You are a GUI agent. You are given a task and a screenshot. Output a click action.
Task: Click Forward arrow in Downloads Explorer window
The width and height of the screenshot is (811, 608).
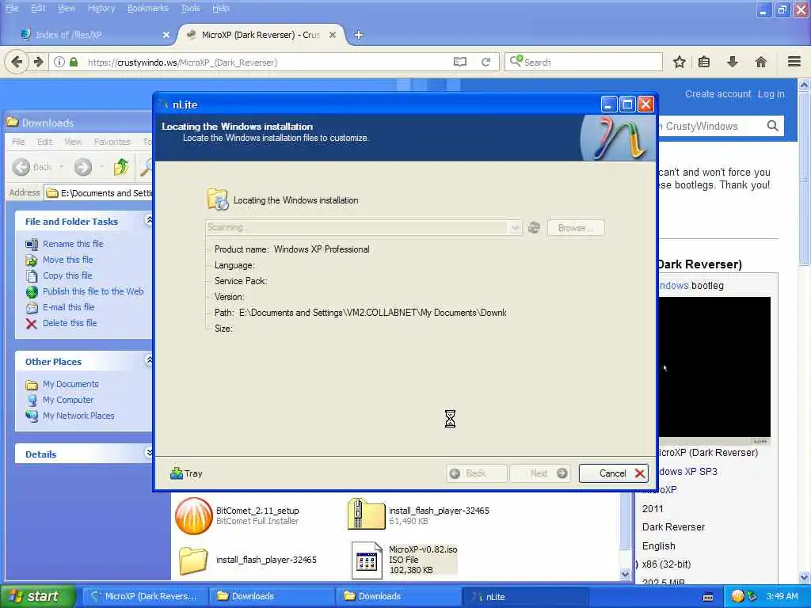pyautogui.click(x=83, y=166)
